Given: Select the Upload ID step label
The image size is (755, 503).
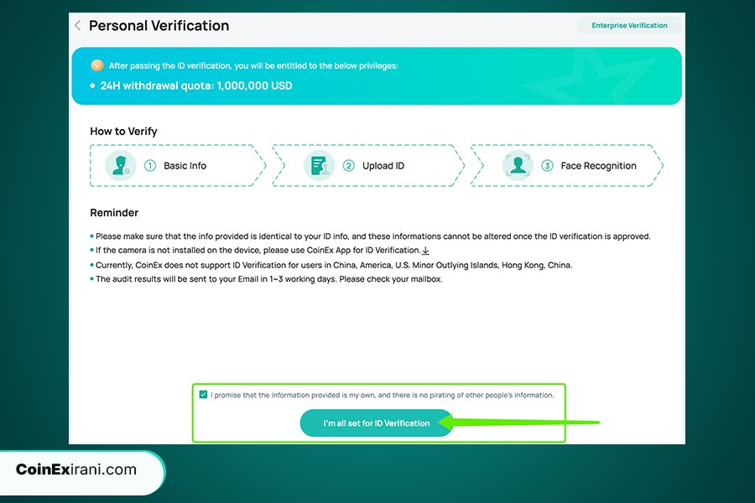Looking at the screenshot, I should point(383,166).
